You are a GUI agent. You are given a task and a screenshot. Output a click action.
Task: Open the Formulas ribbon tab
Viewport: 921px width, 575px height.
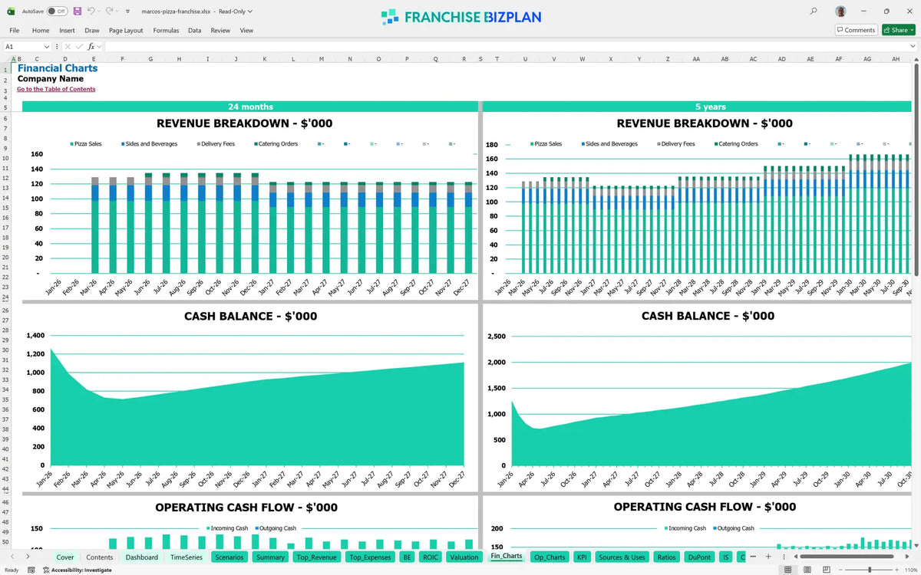click(x=166, y=31)
